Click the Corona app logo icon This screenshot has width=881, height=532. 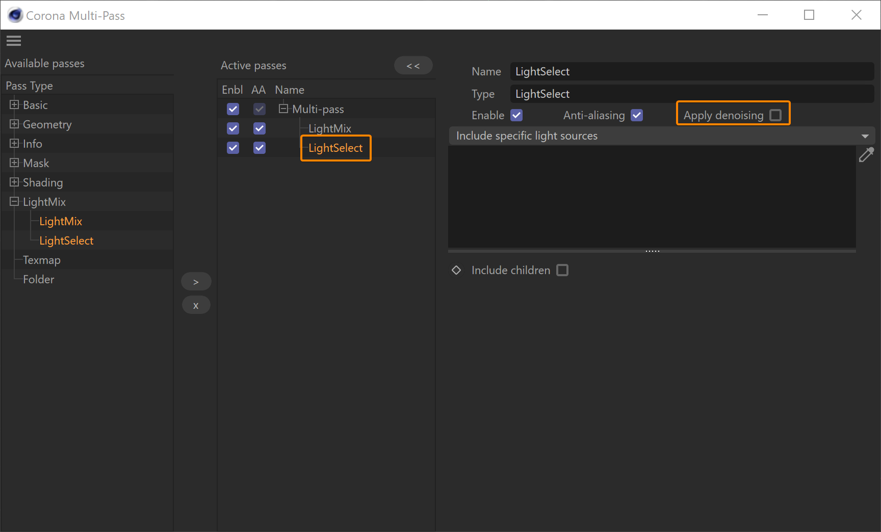(x=15, y=15)
